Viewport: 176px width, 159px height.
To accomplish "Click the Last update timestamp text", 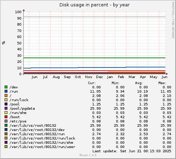I will click(x=132, y=151).
